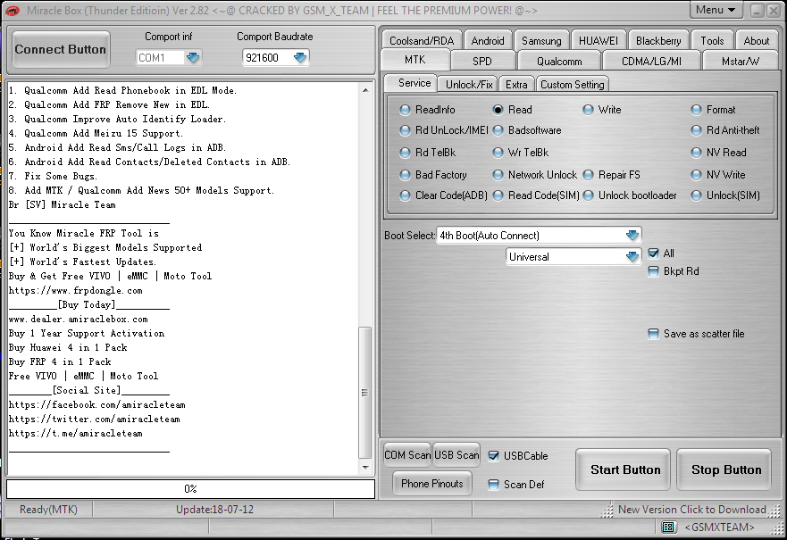Select Rd UnLock/IMEI option
This screenshot has width=787, height=540.
[405, 130]
